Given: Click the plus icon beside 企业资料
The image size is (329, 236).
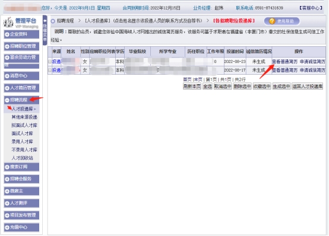Looking at the screenshot, I should (7, 34).
